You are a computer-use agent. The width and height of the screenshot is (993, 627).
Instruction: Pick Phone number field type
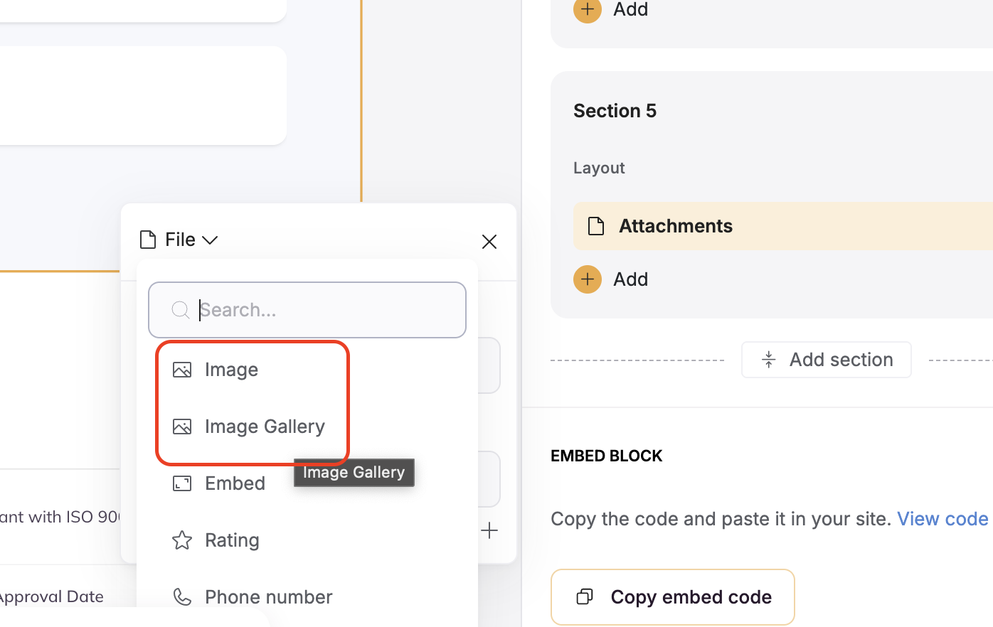[268, 597]
